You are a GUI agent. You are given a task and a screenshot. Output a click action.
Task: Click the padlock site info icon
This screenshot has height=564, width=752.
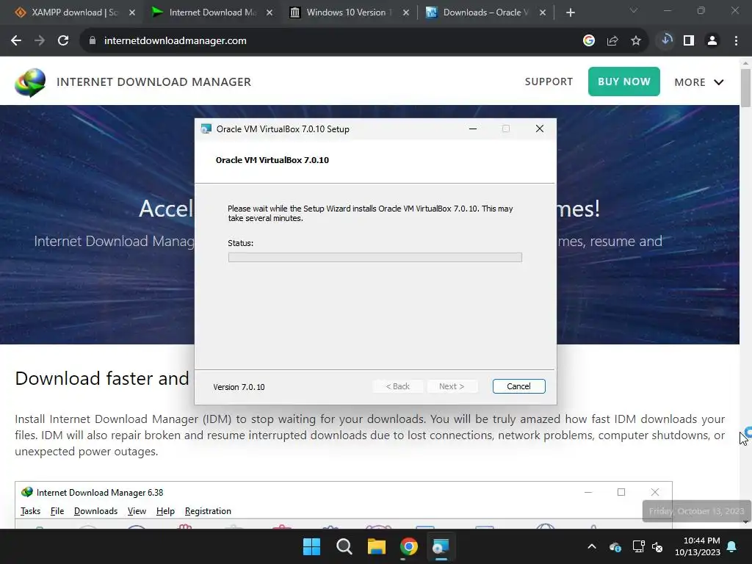point(93,41)
